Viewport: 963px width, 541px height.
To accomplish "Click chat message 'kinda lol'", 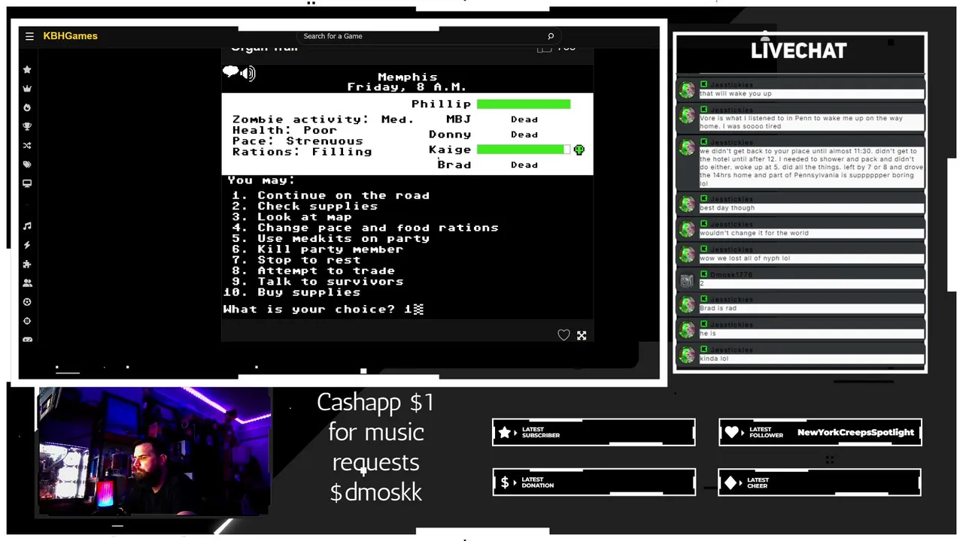I will pyautogui.click(x=714, y=358).
